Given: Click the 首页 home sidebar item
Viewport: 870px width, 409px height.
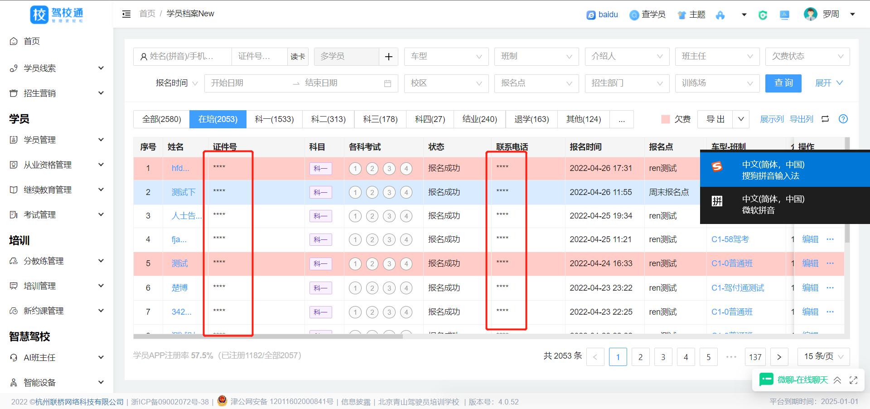Looking at the screenshot, I should 57,41.
